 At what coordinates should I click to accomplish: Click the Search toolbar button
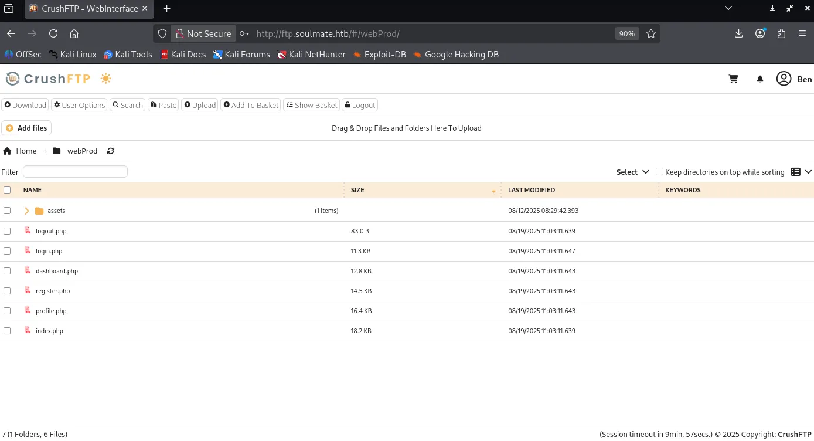coord(128,105)
